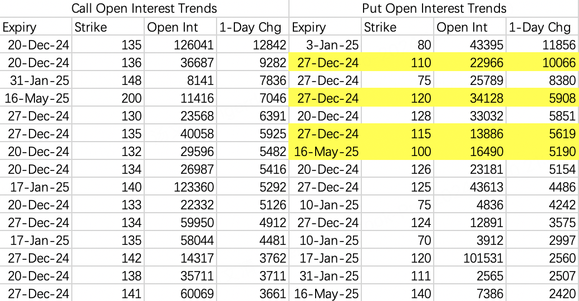Click the call strike 200 cell

coord(107,98)
